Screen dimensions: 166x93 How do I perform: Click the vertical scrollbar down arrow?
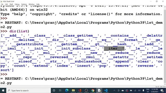[165, 84]
